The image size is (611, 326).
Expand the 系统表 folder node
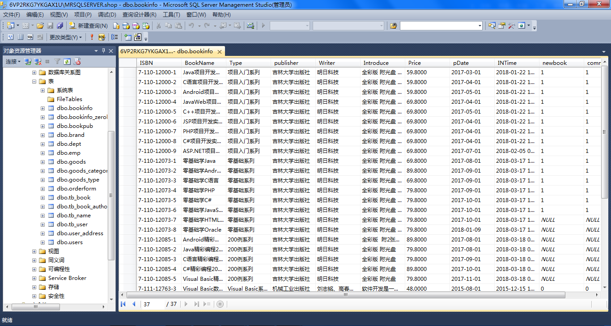coord(43,90)
